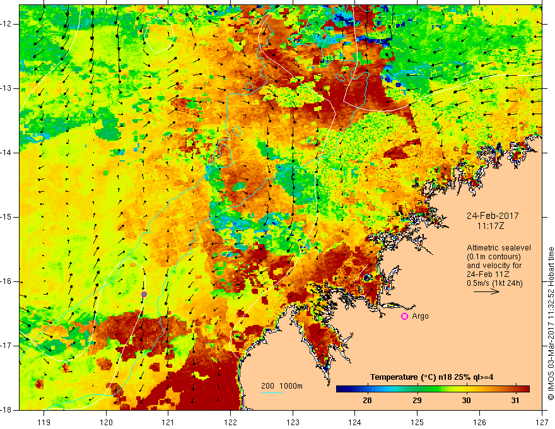Click the '0.5m/s (1kt 24h)' velocity scale label

[495, 283]
